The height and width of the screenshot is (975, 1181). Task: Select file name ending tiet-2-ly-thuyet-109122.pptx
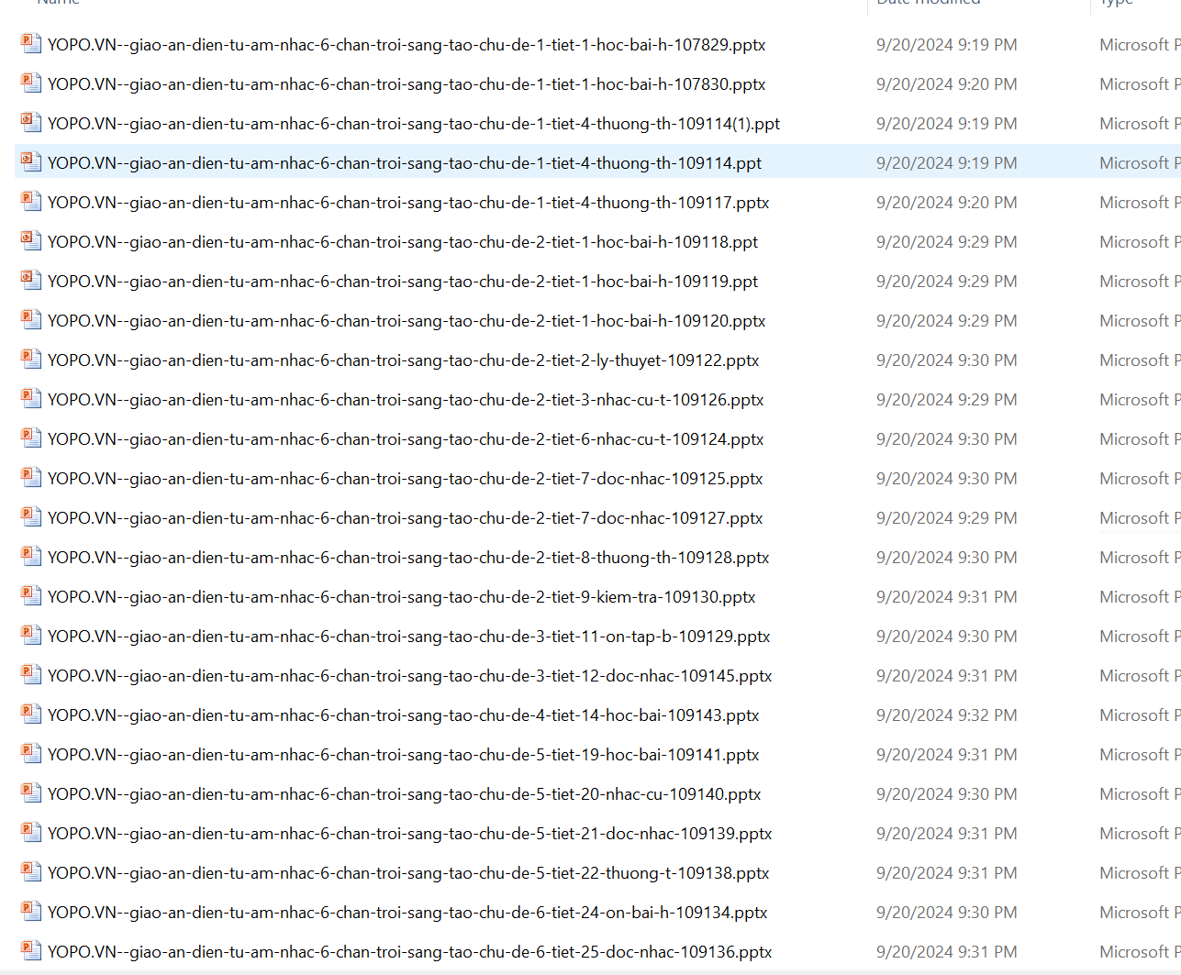coord(404,360)
